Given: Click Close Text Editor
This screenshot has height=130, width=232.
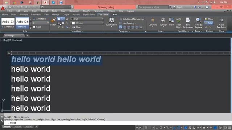Looking at the screenshot, I should pyautogui.click(x=221, y=23).
